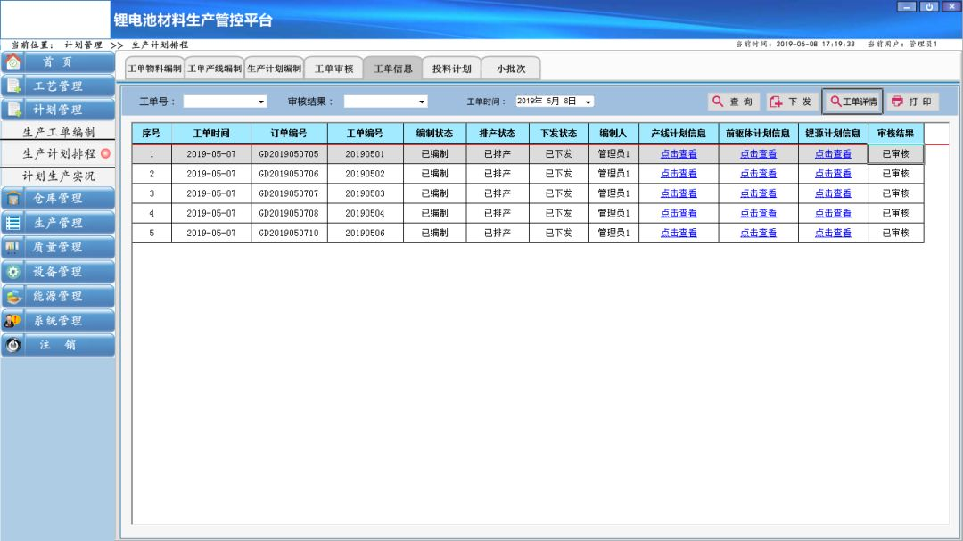The width and height of the screenshot is (963, 541).
Task: Click the 审核结果 column header
Action: 895,134
